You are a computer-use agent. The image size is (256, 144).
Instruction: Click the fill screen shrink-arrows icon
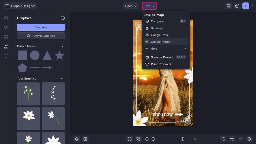(x=138, y=139)
